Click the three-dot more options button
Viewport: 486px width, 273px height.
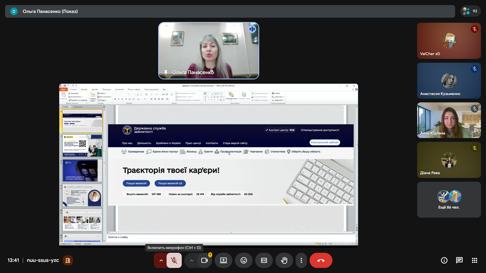coord(301,260)
